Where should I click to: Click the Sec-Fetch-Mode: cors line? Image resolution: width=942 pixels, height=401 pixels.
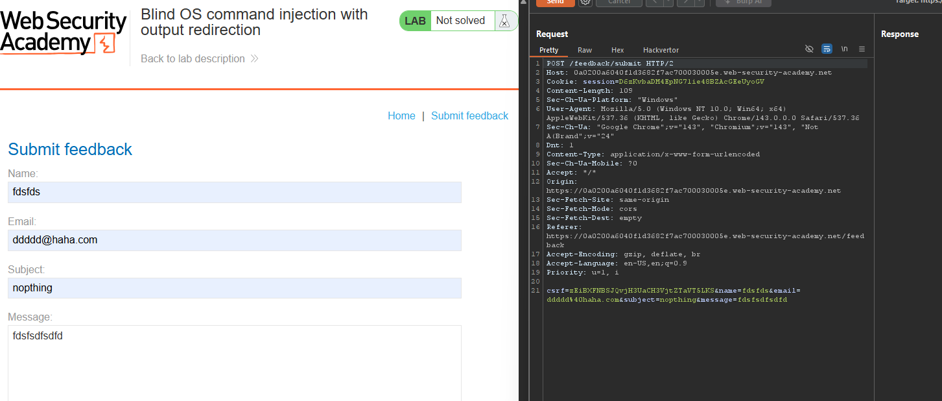click(592, 209)
